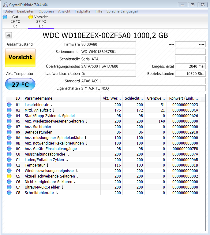Click the Seriennummer field WD-WMC1S6937561
Viewport: 210px width, 235px height.
(108, 52)
